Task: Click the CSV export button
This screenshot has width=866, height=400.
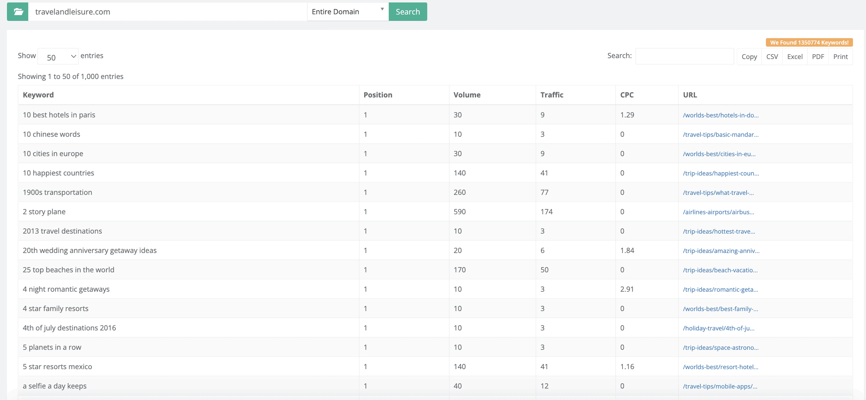Action: (772, 57)
